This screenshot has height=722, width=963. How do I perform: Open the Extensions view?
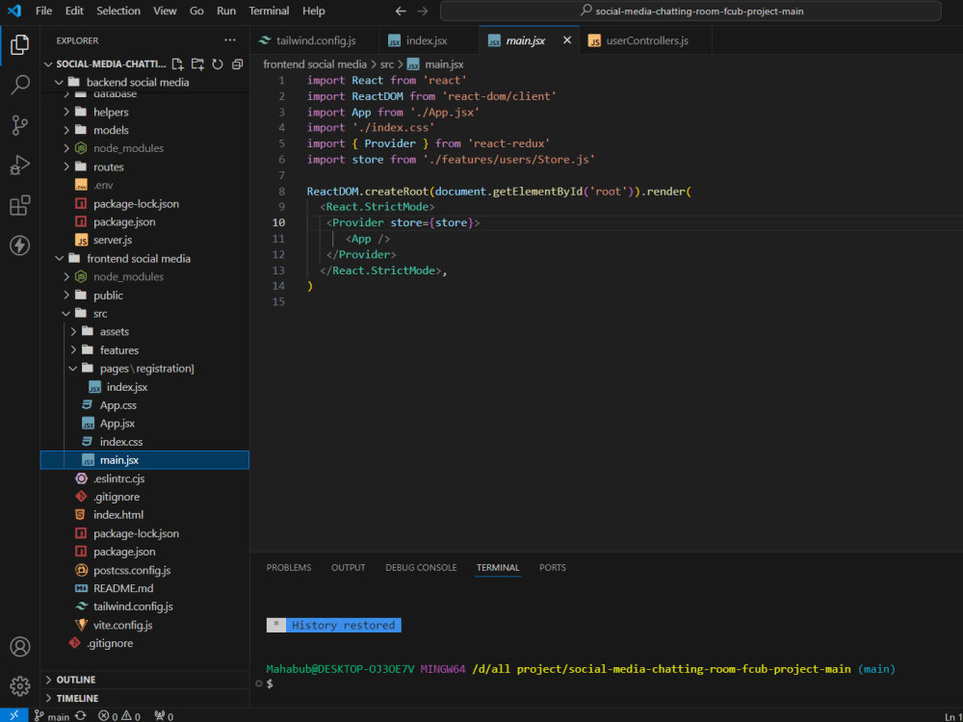point(19,205)
